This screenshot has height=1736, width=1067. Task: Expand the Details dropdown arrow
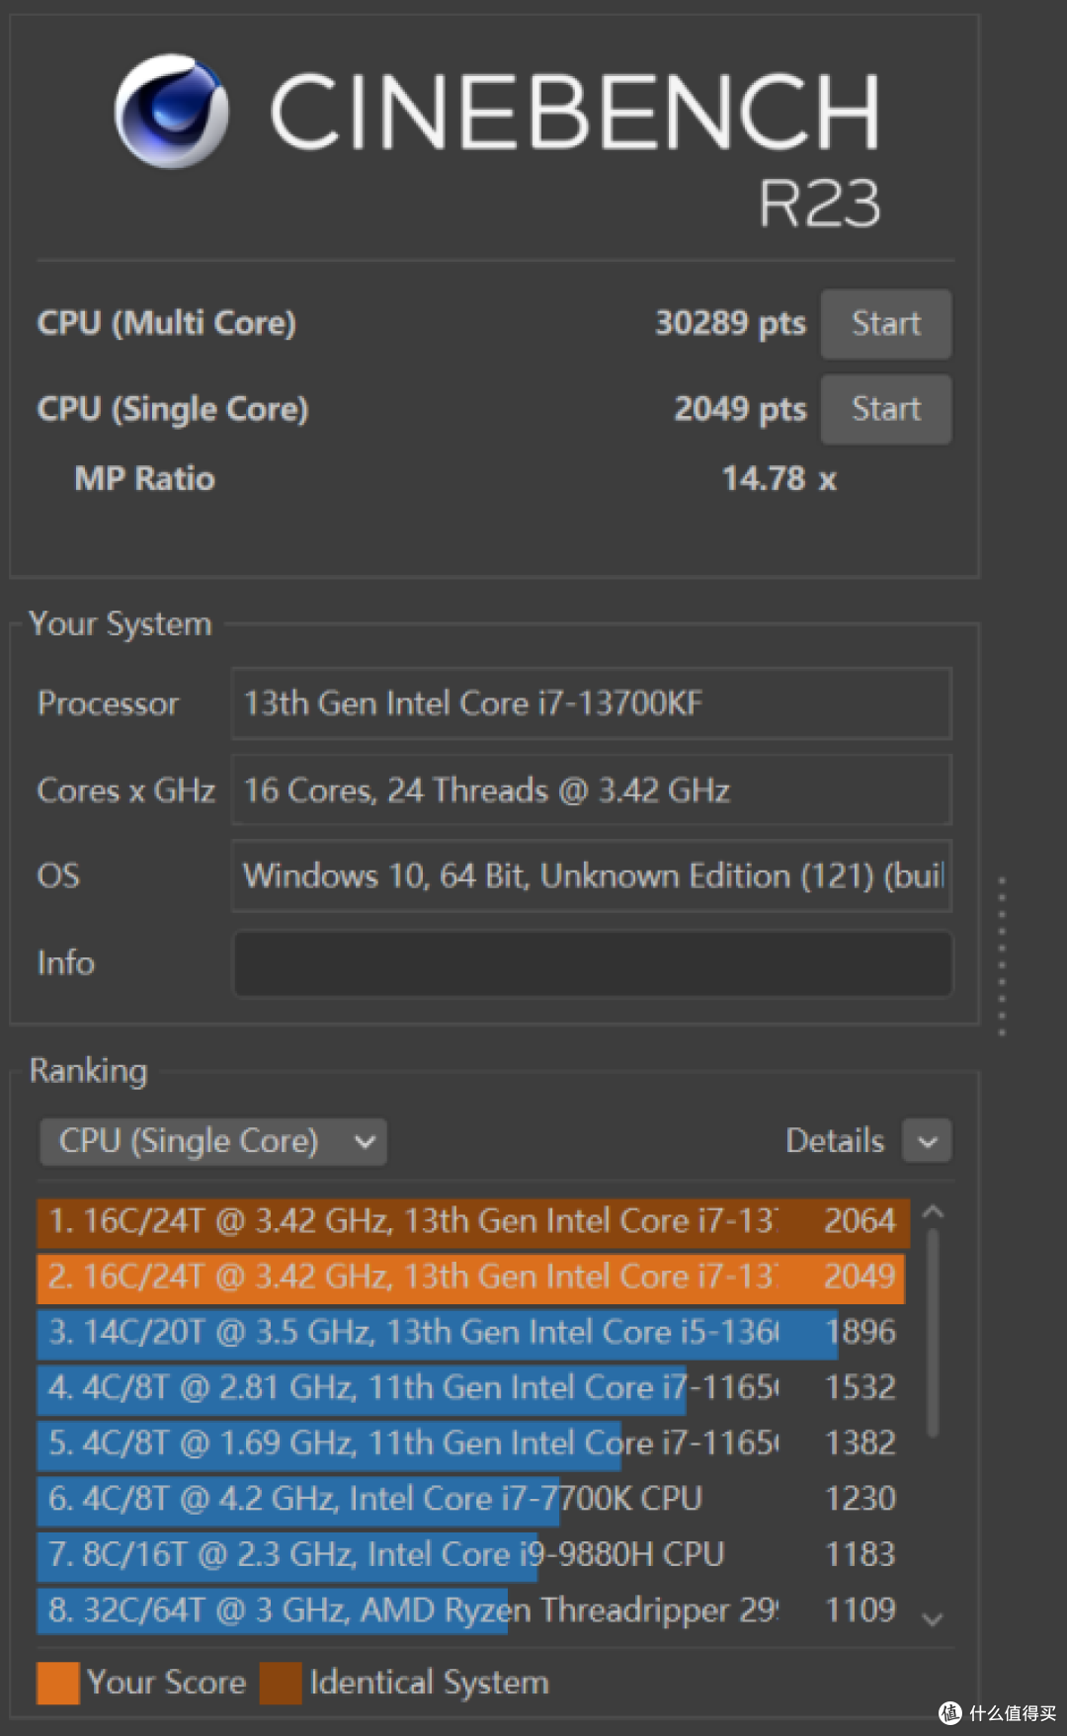click(927, 1142)
